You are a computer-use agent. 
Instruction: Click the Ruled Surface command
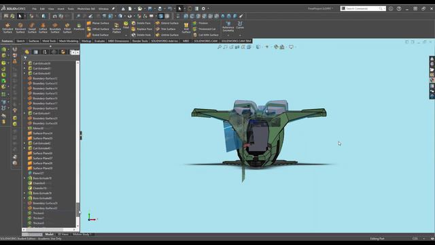[98, 35]
